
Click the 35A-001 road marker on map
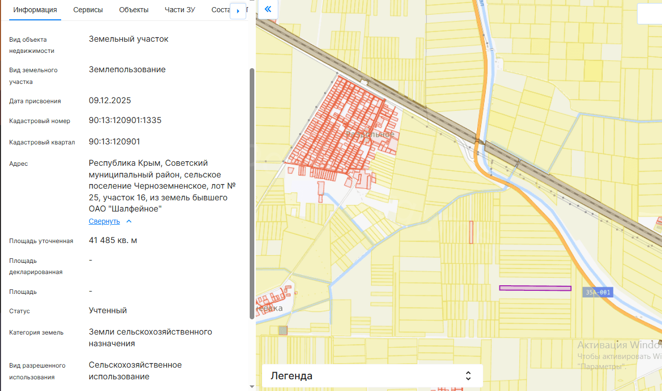[x=597, y=292]
